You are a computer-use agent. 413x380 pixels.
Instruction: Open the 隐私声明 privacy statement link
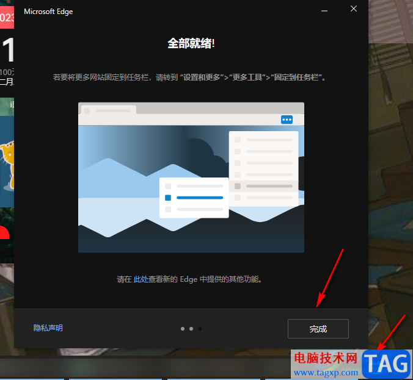[48, 328]
